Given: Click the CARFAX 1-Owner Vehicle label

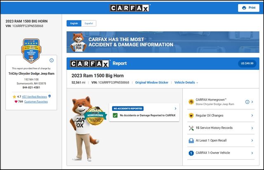Looking at the screenshot, I should tap(213, 153).
